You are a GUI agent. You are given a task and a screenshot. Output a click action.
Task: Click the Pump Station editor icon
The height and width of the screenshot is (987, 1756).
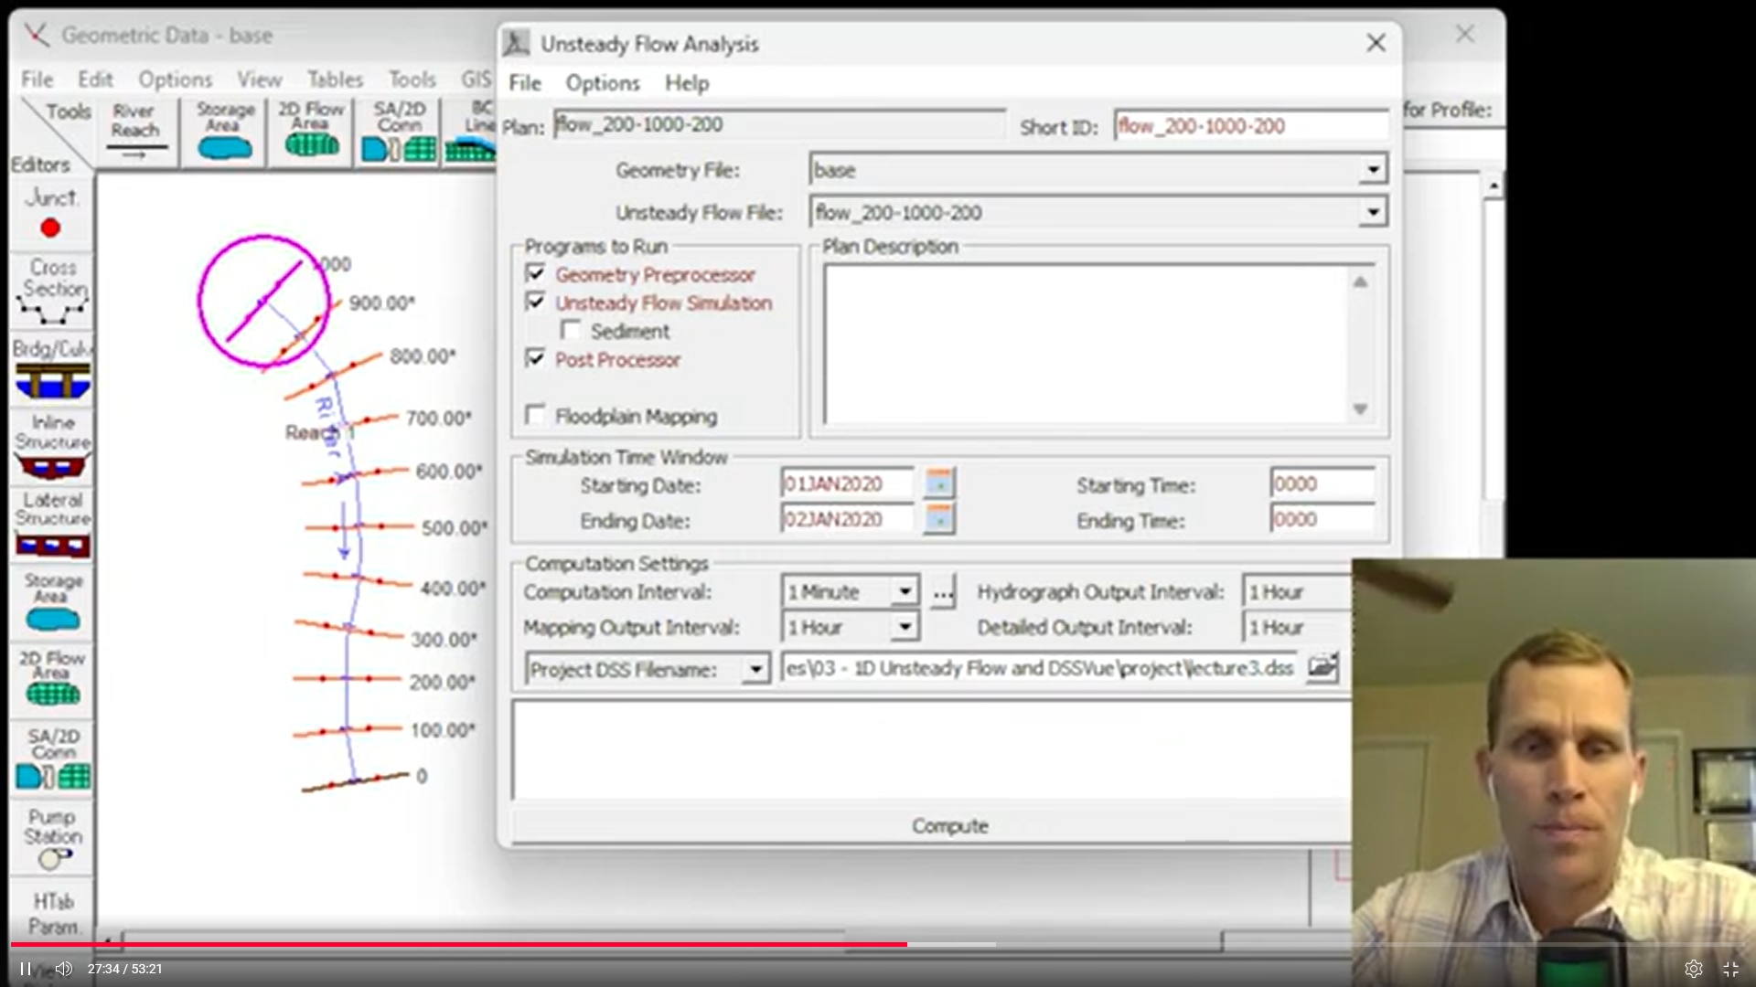[x=52, y=838]
